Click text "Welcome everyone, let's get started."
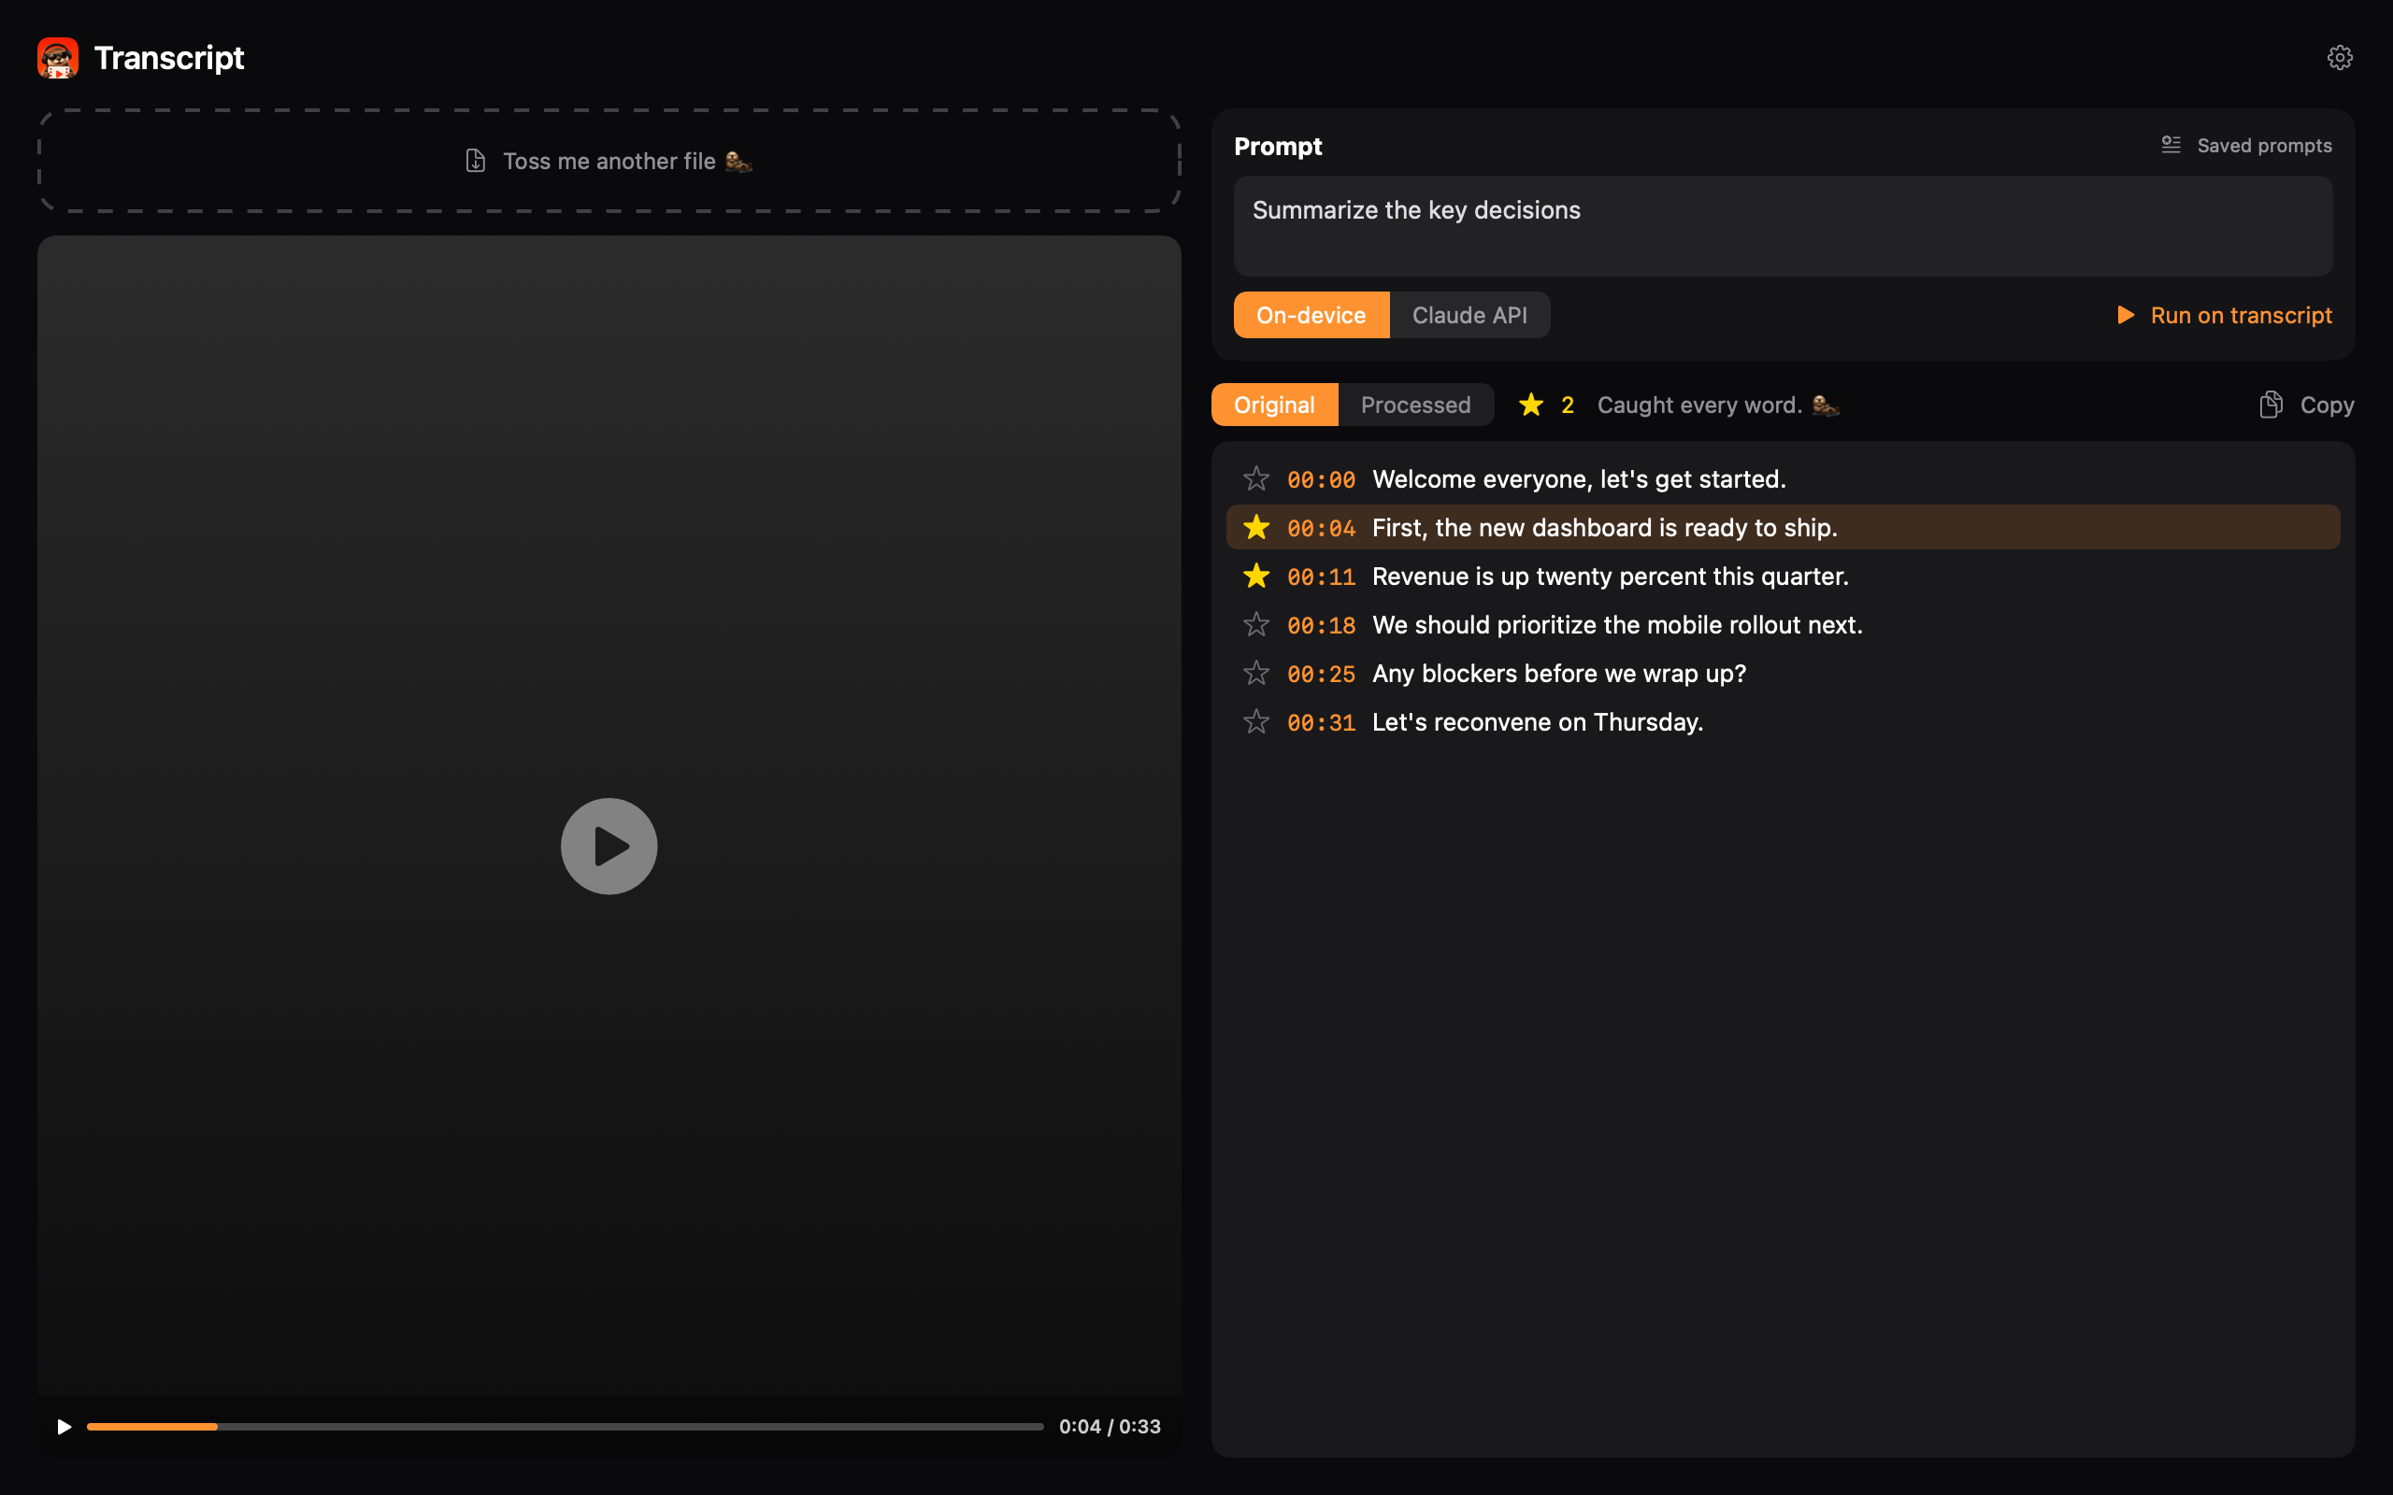This screenshot has width=2393, height=1495. coord(1579,478)
